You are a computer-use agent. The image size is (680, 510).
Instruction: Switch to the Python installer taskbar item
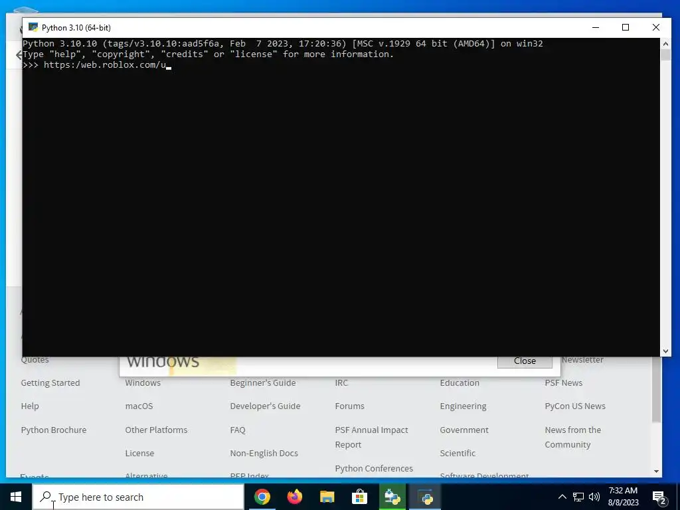coord(392,497)
